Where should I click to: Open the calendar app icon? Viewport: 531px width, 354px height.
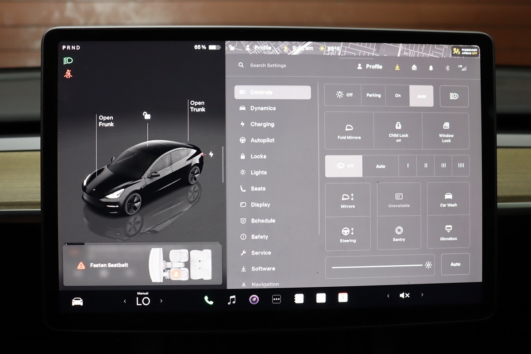[x=343, y=298]
